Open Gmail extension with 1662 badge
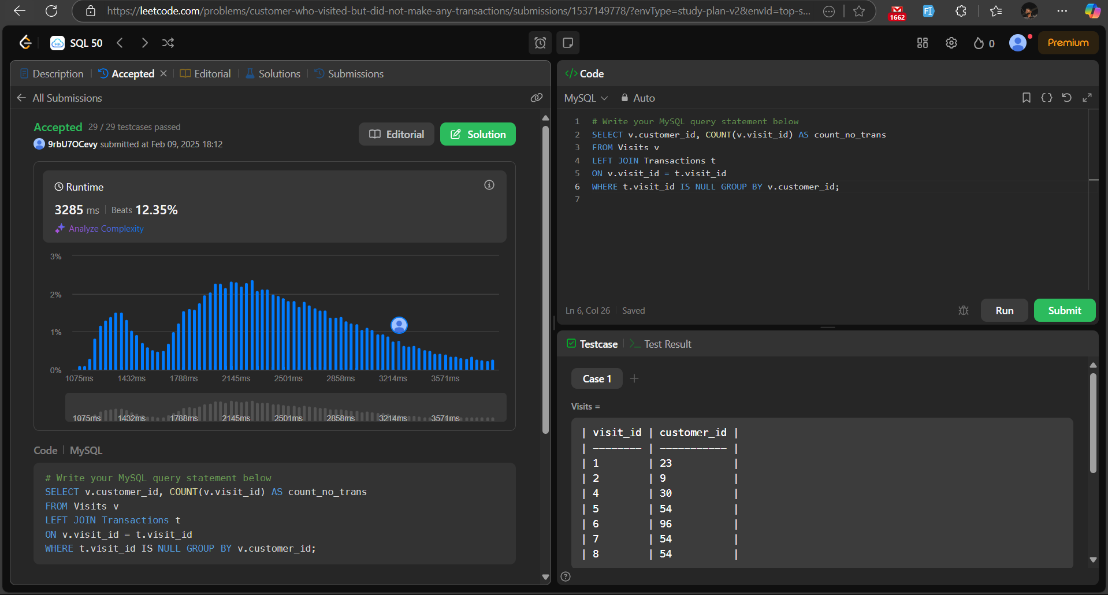Image resolution: width=1108 pixels, height=595 pixels. coord(897,12)
